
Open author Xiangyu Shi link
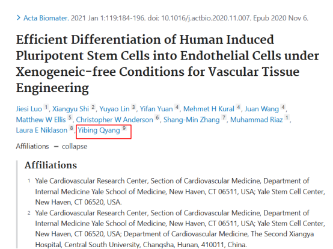pos(70,109)
